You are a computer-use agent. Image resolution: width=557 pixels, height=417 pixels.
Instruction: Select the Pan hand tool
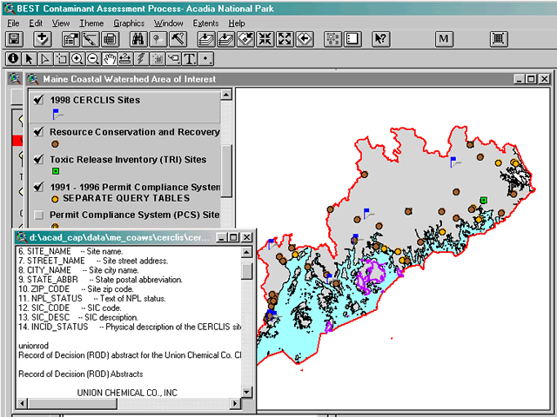click(110, 58)
